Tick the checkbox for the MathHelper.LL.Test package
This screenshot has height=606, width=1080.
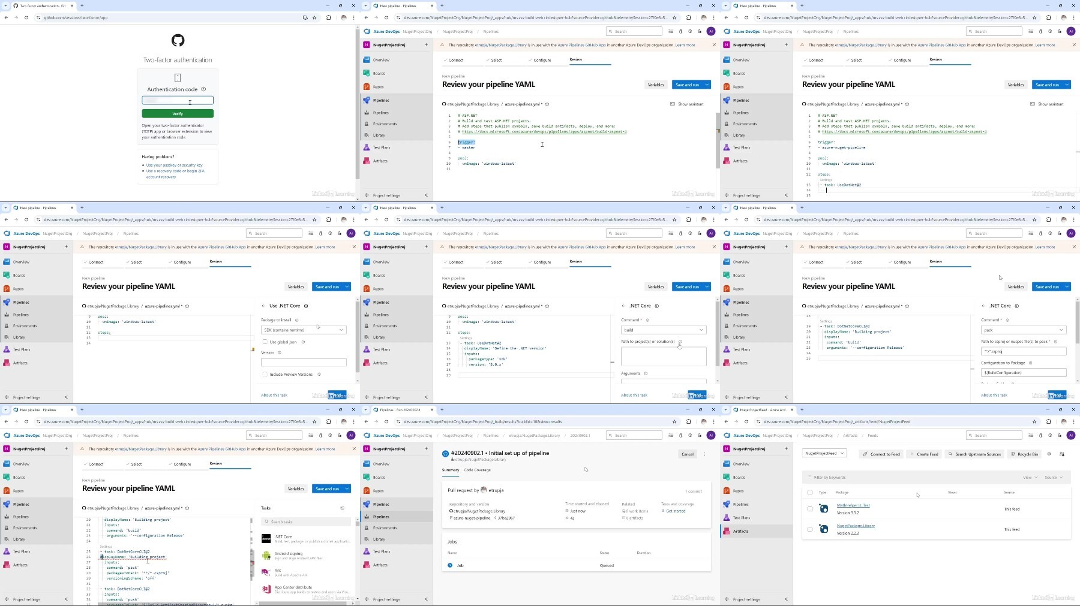coord(810,509)
